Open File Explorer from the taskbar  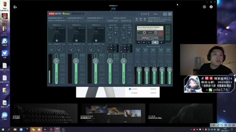15,129
